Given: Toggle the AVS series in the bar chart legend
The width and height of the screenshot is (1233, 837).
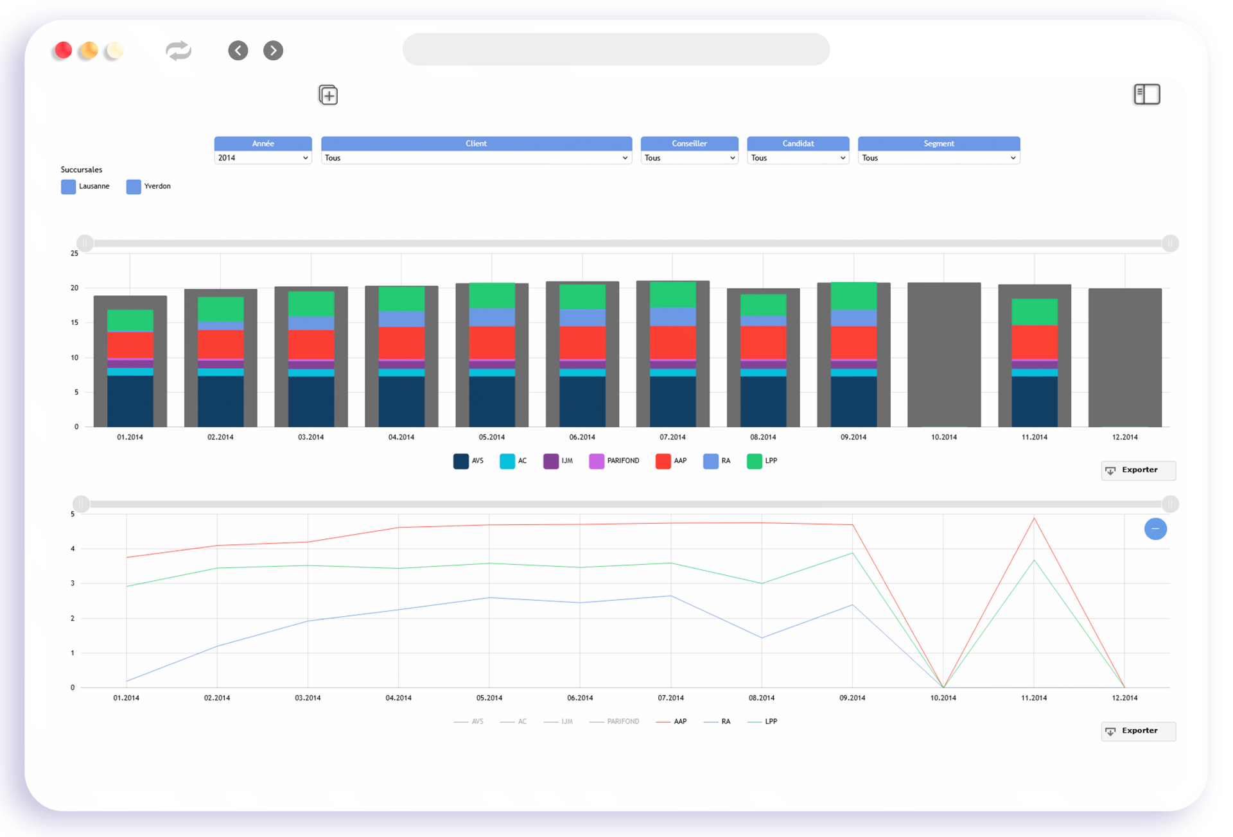Looking at the screenshot, I should coord(461,461).
